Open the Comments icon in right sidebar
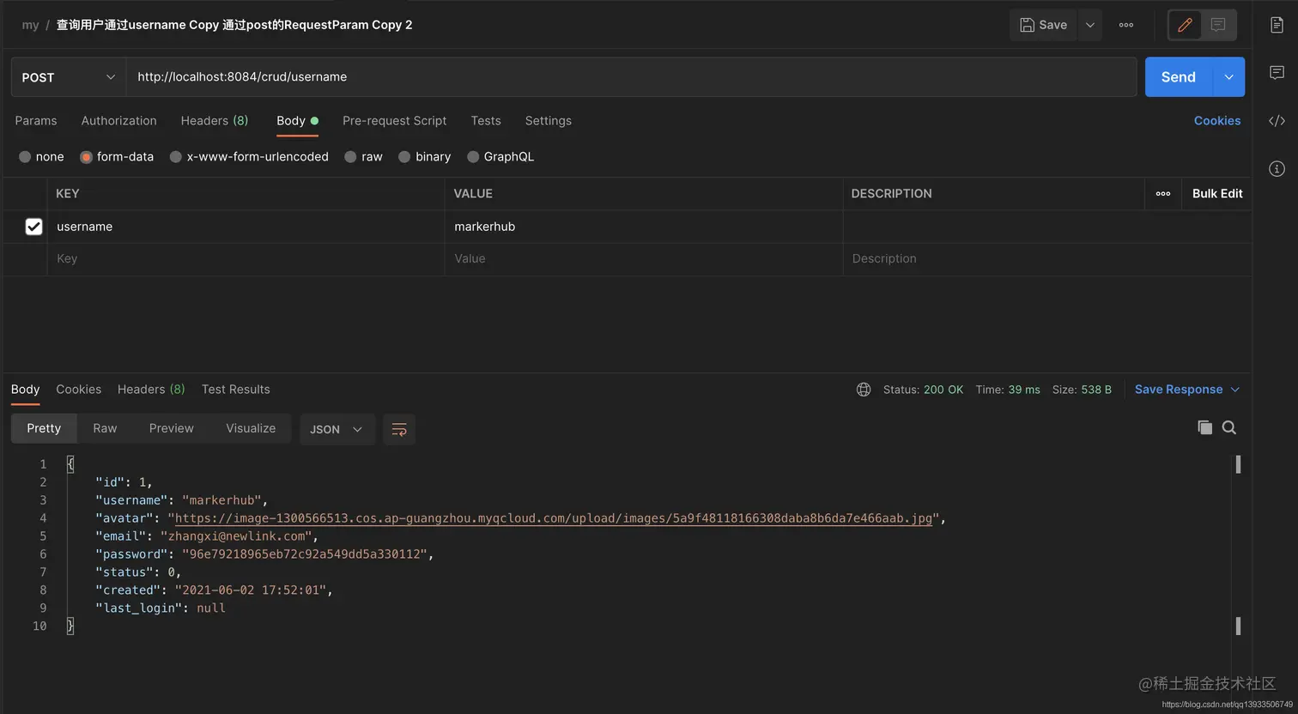1298x714 pixels. click(1277, 73)
